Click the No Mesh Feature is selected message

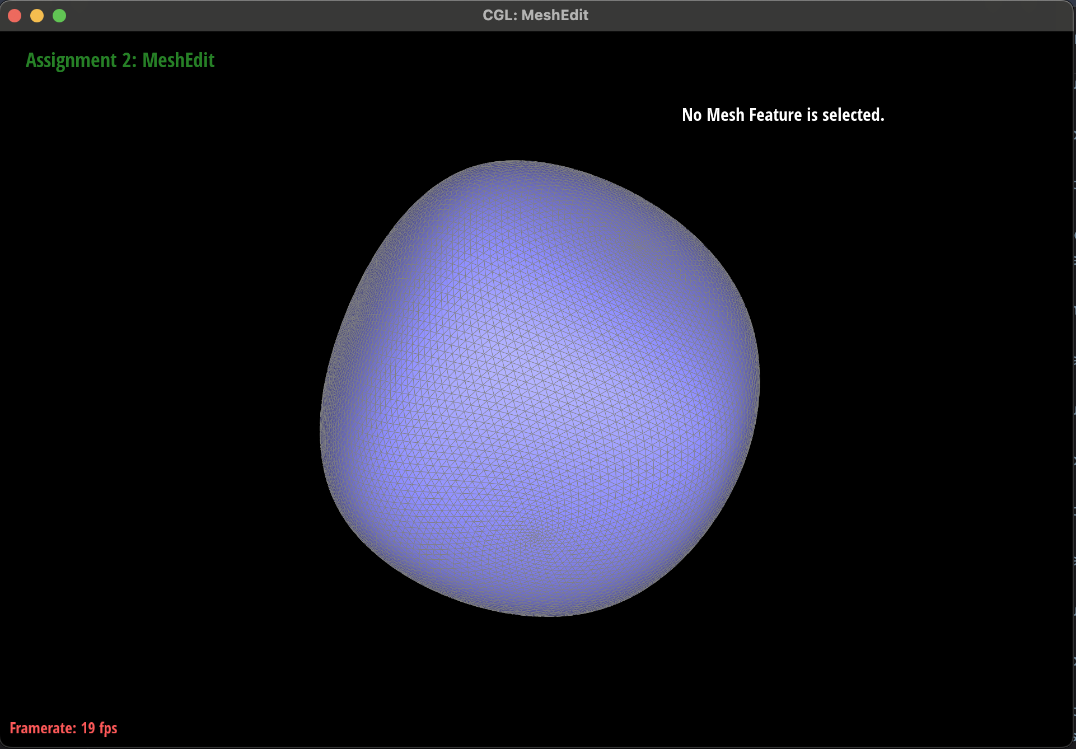[x=783, y=115]
